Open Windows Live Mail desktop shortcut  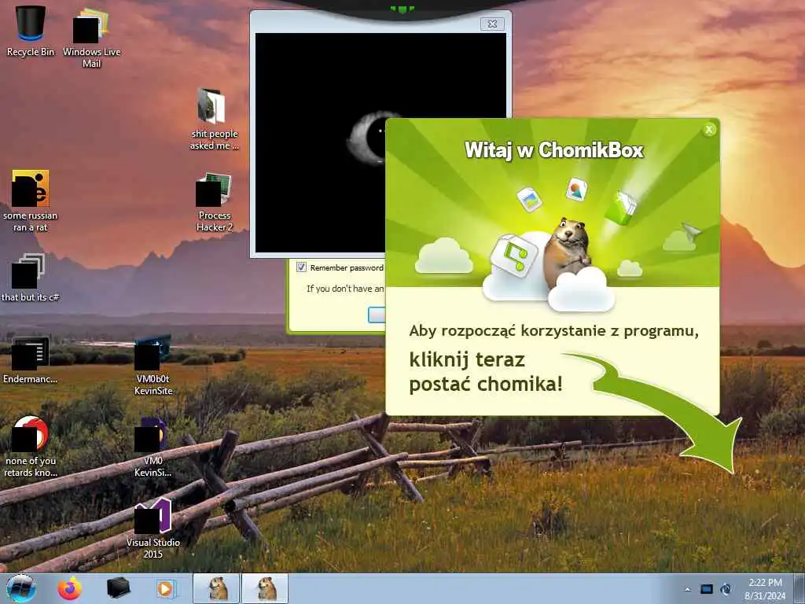(91, 38)
